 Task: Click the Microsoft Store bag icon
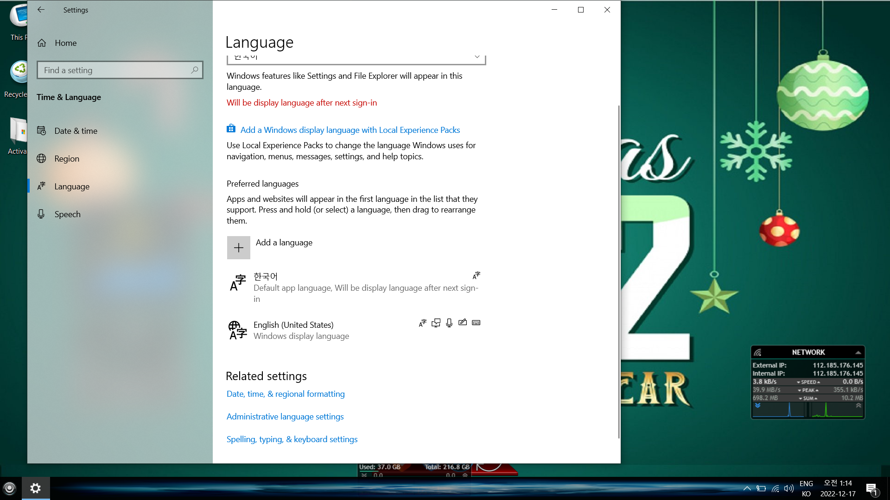(x=231, y=129)
